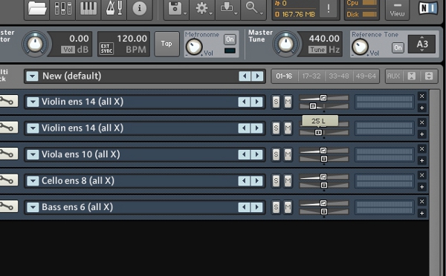
Task: Click the Reference Tone Vol knob
Action: pyautogui.click(x=360, y=47)
